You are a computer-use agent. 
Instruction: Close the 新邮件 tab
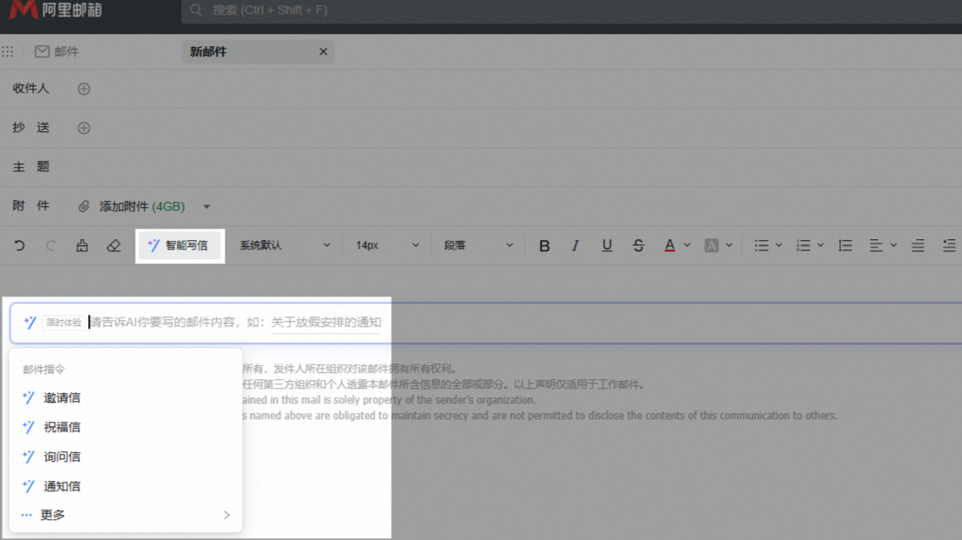(323, 51)
